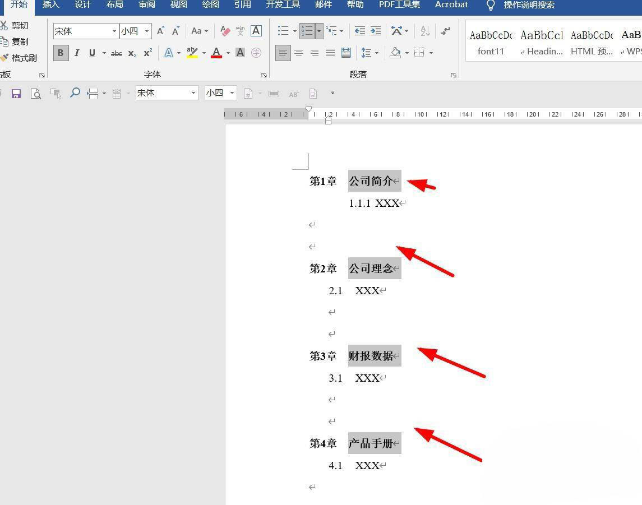Increase font size with the grow font icon
642x505 pixels.
pyautogui.click(x=160, y=31)
